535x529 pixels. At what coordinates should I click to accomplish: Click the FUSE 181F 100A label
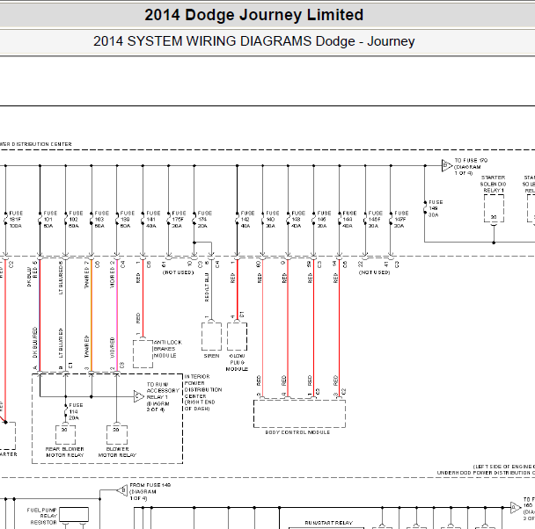(16, 220)
